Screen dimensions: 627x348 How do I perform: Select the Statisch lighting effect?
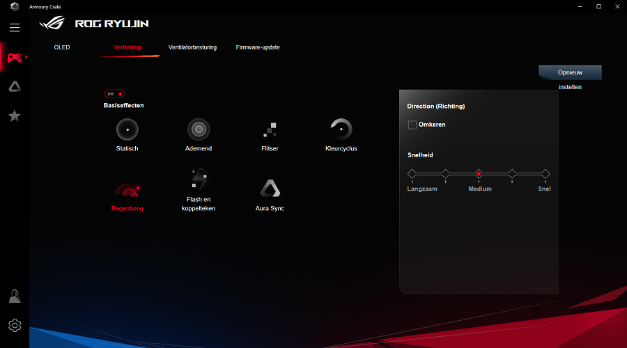pos(127,136)
